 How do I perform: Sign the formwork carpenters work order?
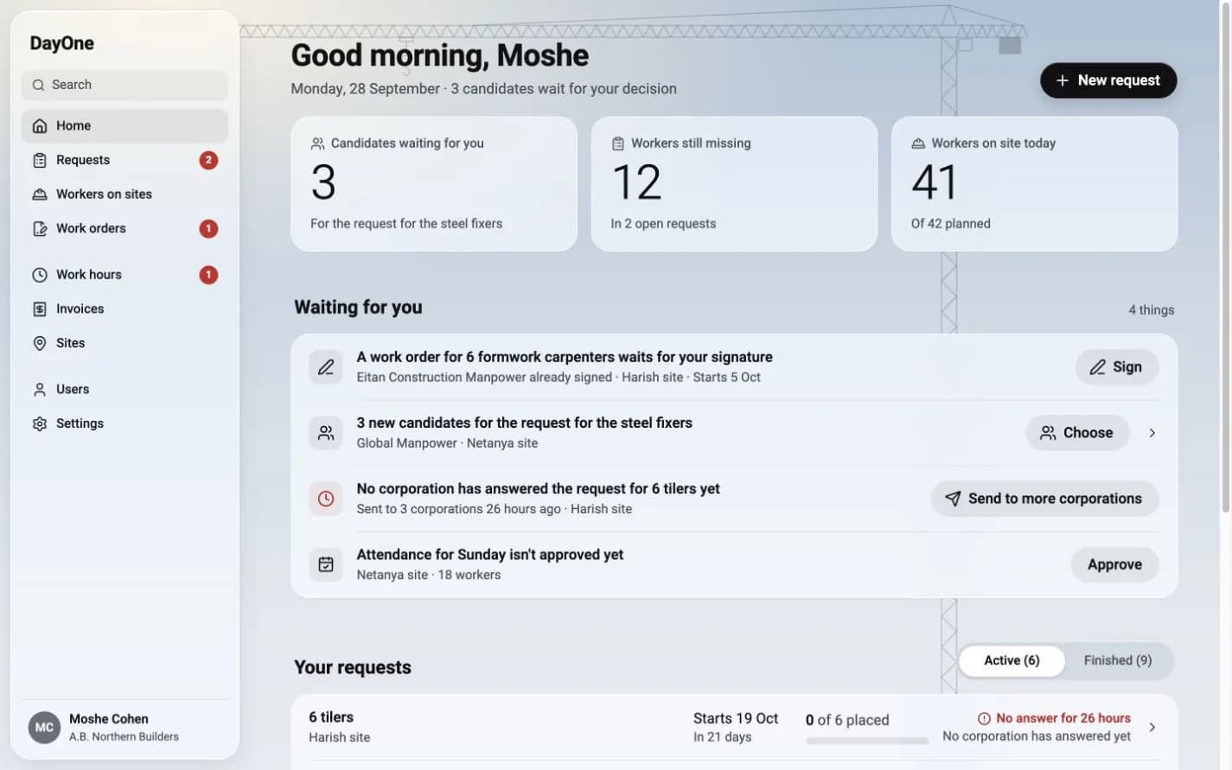pyautogui.click(x=1117, y=367)
